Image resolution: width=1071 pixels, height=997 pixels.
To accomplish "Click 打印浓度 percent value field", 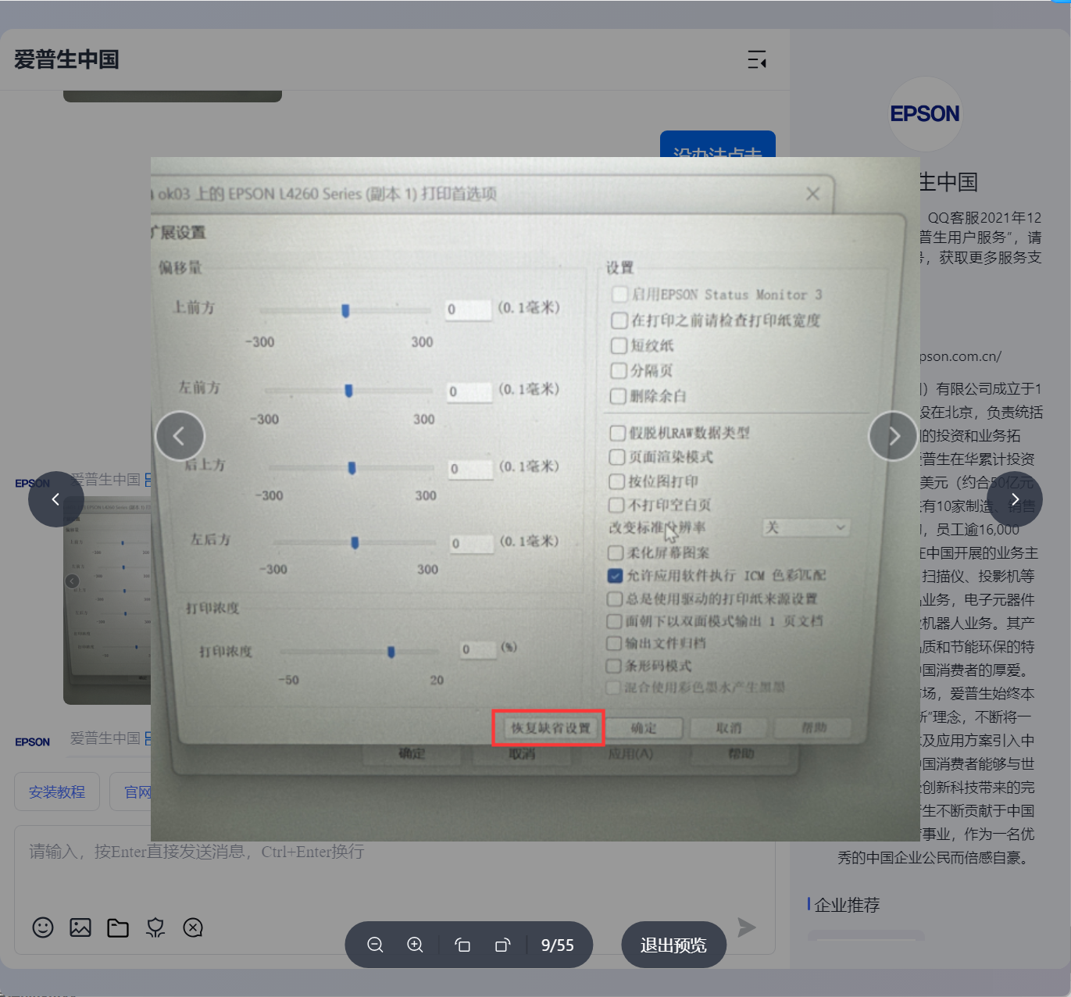I will (478, 649).
